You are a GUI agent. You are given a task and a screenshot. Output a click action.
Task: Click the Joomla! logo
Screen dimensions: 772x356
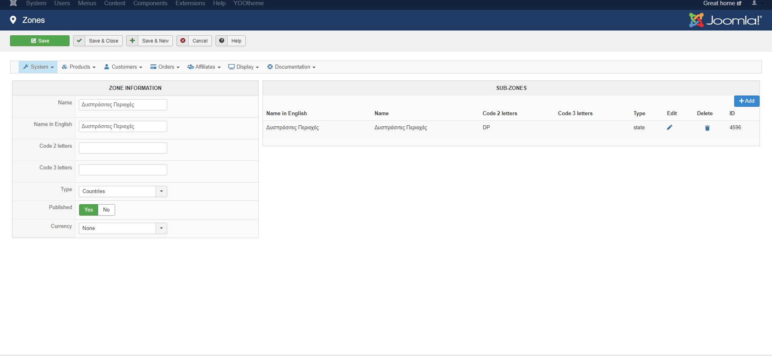pyautogui.click(x=725, y=20)
